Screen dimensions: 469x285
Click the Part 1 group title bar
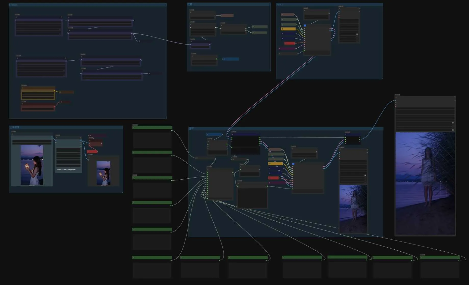pos(329,5)
